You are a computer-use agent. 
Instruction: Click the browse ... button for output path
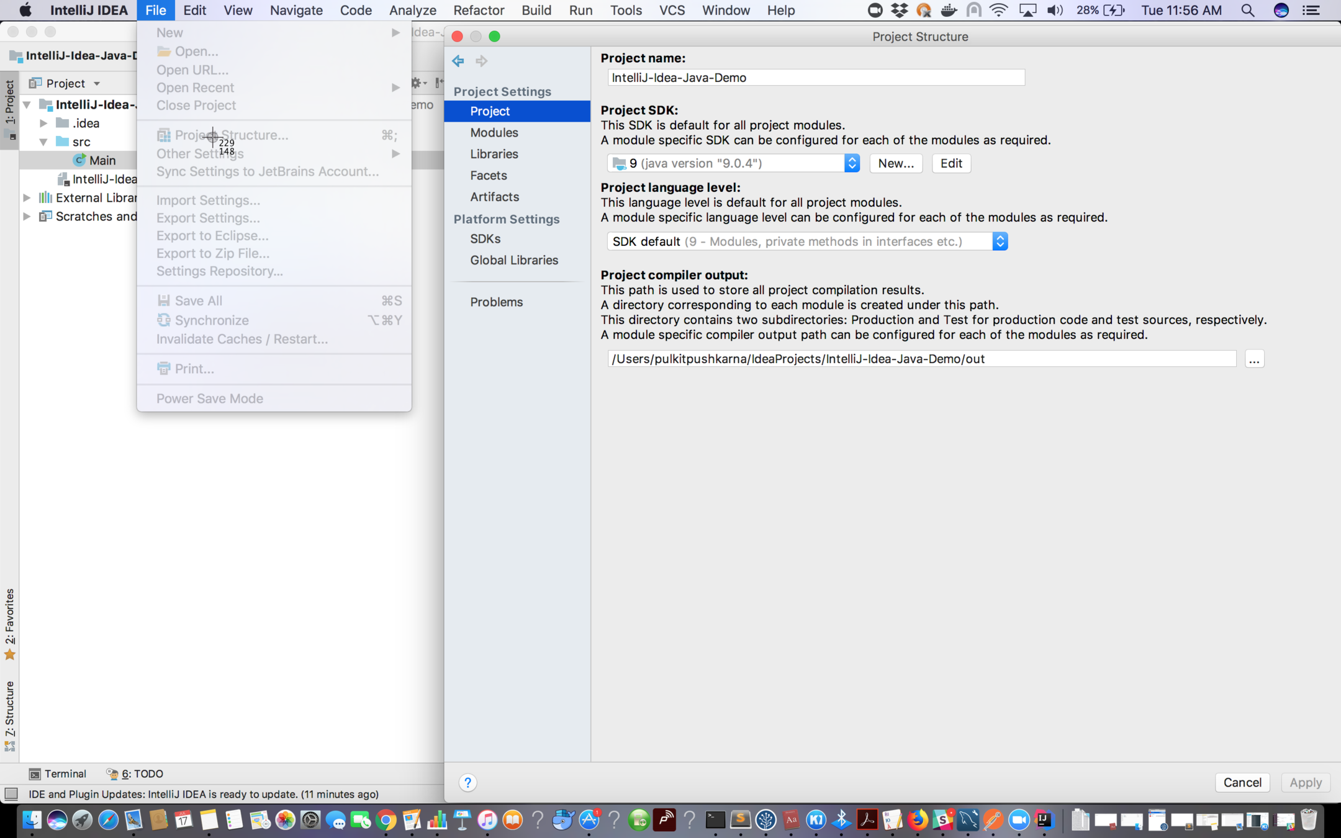point(1254,359)
